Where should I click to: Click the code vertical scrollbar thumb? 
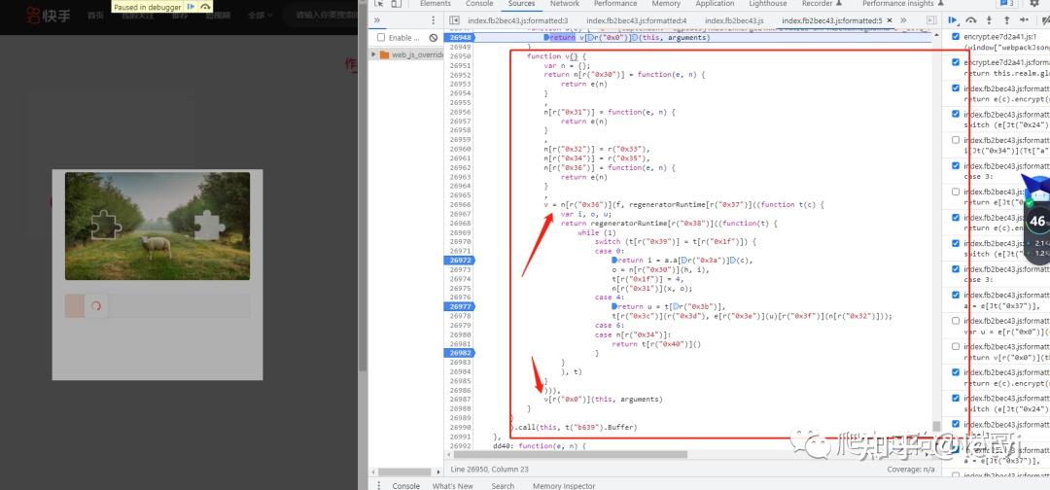pos(937,426)
